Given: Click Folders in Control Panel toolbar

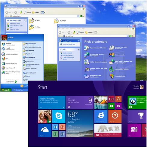Looking at the screenshot, I should coord(89,32).
